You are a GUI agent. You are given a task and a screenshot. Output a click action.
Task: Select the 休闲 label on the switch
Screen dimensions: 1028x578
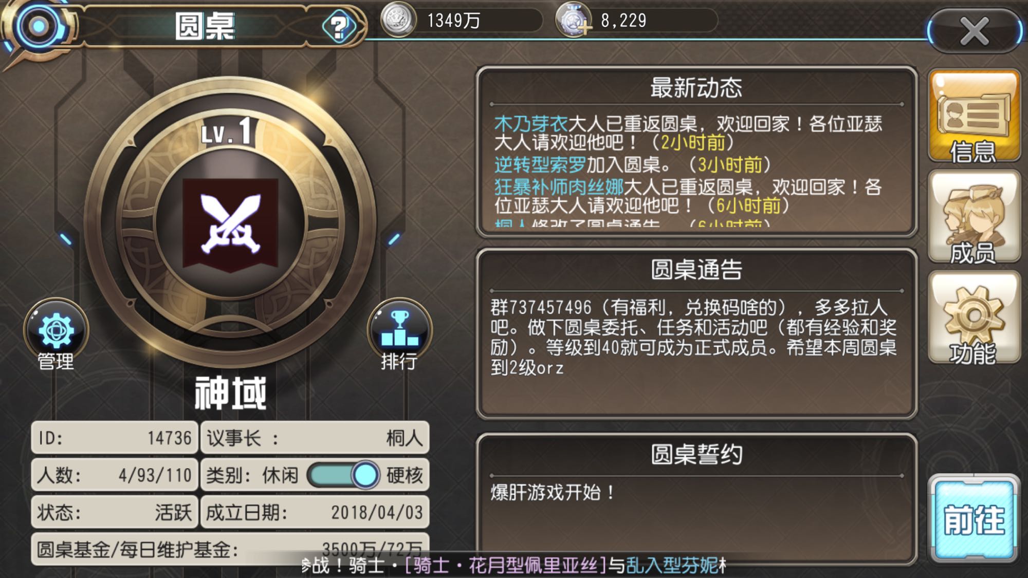point(280,475)
